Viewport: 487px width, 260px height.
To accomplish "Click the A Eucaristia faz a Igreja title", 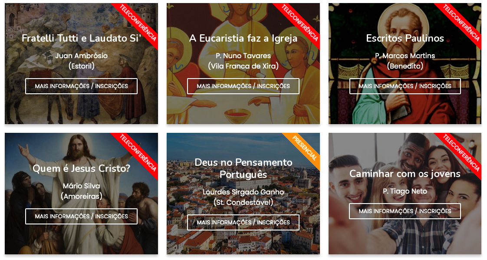I will tap(243, 38).
